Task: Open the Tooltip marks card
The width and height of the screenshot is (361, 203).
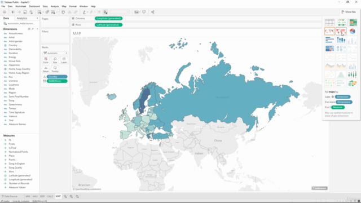Action: [x=55, y=69]
